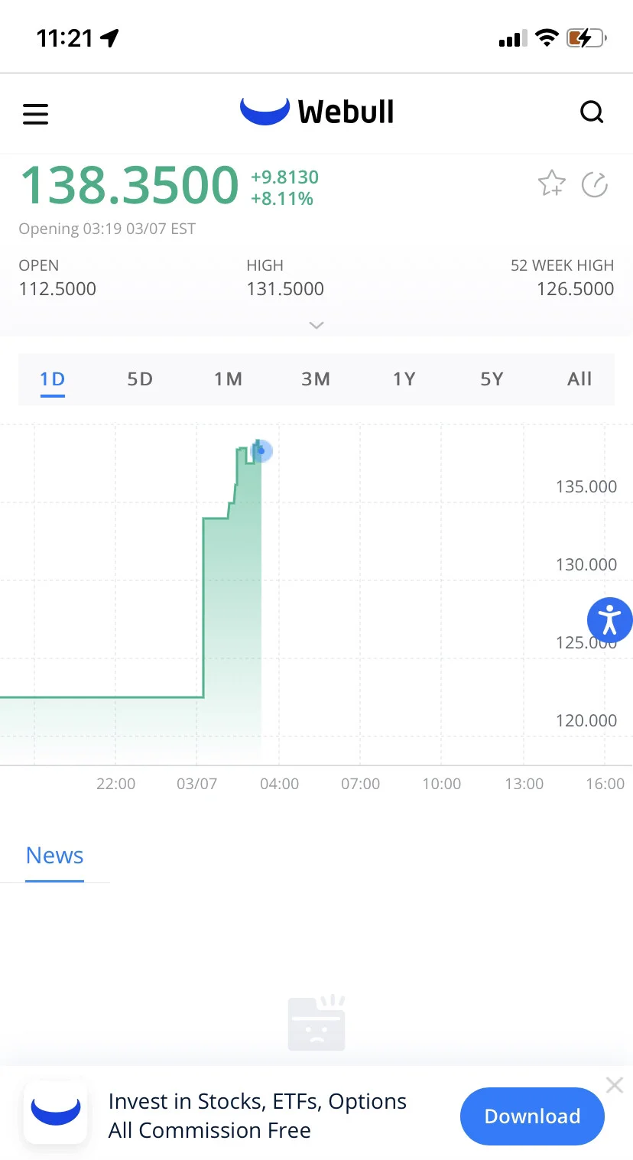Tap the 13:00 time axis label
The image size is (633, 1160).
[x=524, y=784]
